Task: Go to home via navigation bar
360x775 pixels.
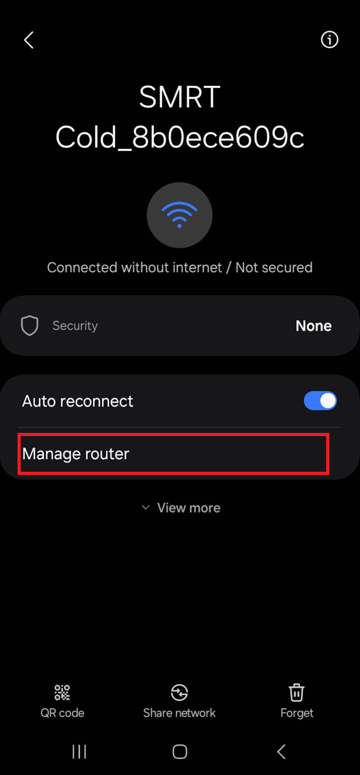Action: point(180,752)
